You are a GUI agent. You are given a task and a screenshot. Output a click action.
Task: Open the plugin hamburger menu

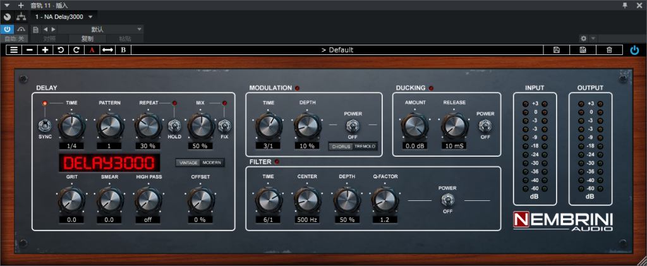tap(14, 50)
